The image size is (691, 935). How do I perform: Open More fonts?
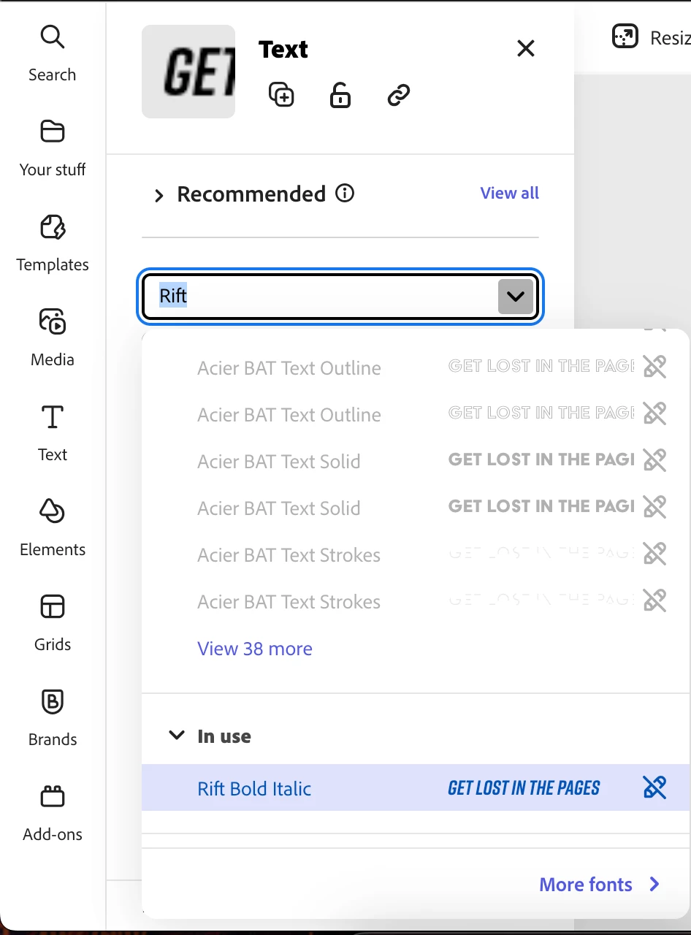click(599, 885)
